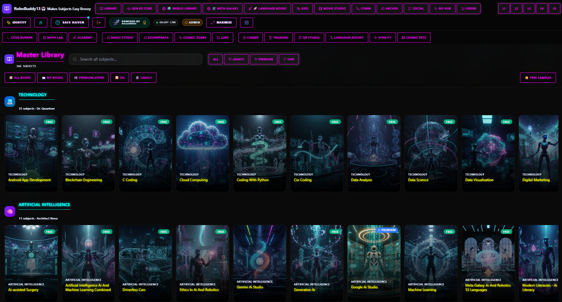Click the red logout arrow icon
Viewport: 562px width, 302px height.
point(99,23)
